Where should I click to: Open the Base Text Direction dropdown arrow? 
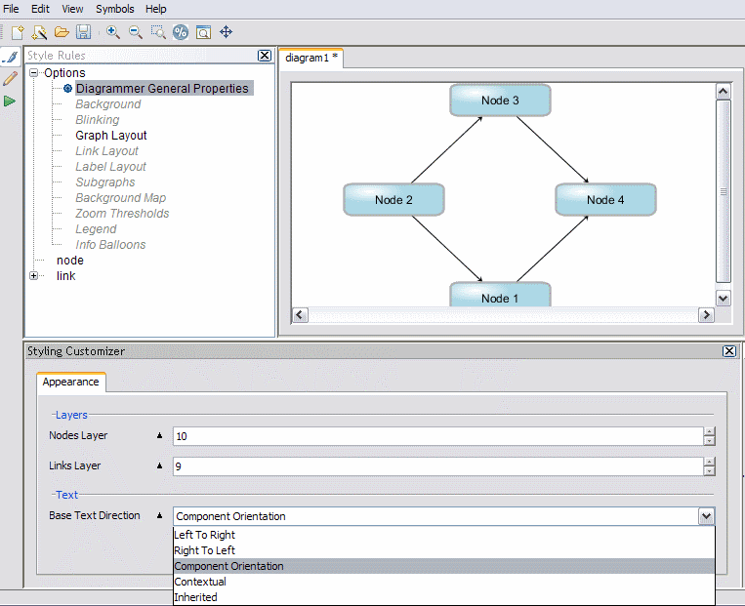click(x=706, y=516)
